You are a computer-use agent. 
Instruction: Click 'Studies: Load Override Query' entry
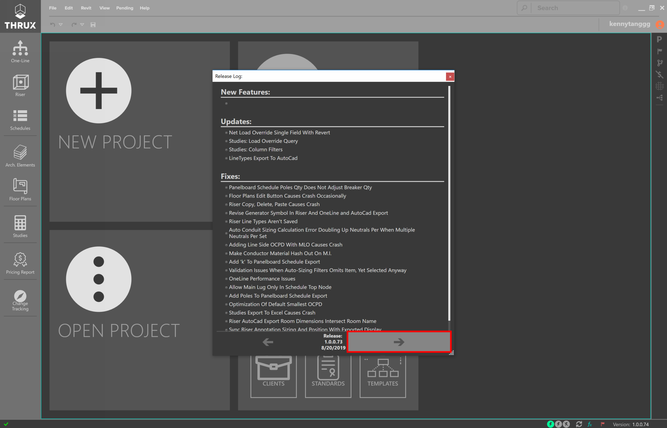[x=263, y=141]
